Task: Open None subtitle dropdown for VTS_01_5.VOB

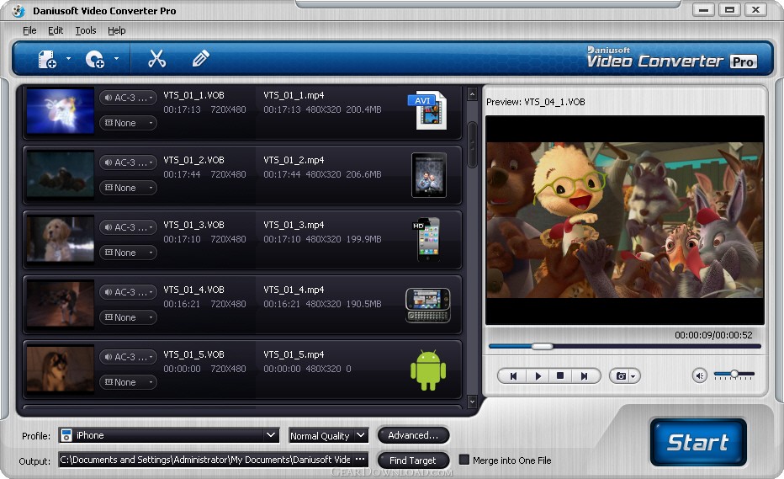Action: click(128, 382)
